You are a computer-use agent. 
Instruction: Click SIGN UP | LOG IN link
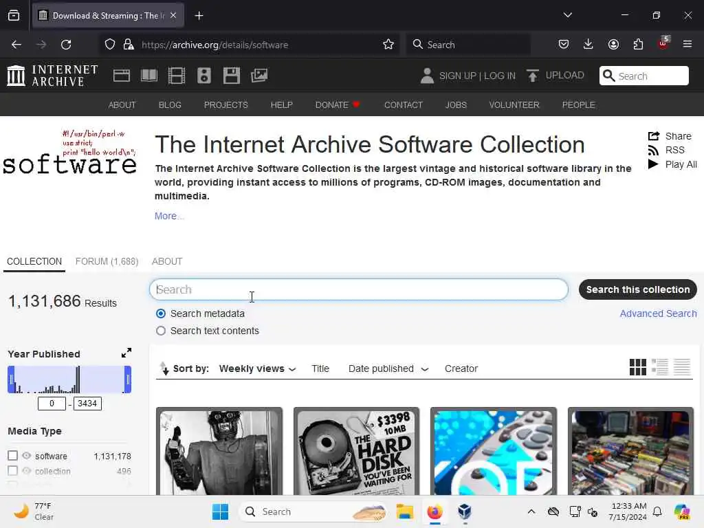[477, 76]
